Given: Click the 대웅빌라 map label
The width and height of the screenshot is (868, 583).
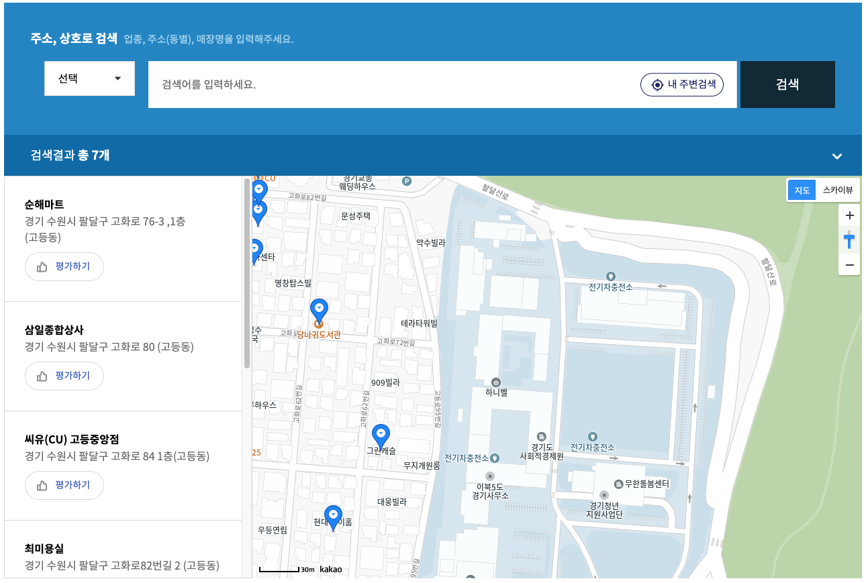Looking at the screenshot, I should pos(392,502).
